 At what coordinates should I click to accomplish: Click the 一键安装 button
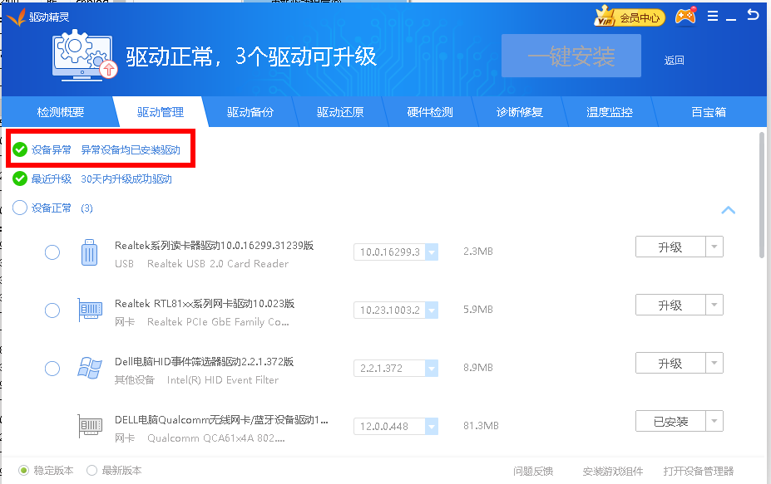(x=571, y=56)
